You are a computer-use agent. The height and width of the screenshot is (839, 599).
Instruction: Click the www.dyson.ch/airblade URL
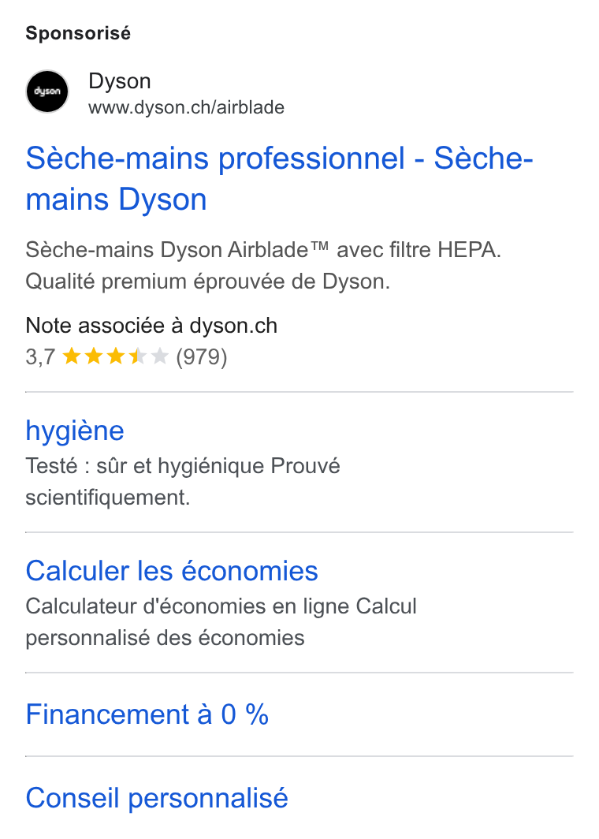(186, 107)
